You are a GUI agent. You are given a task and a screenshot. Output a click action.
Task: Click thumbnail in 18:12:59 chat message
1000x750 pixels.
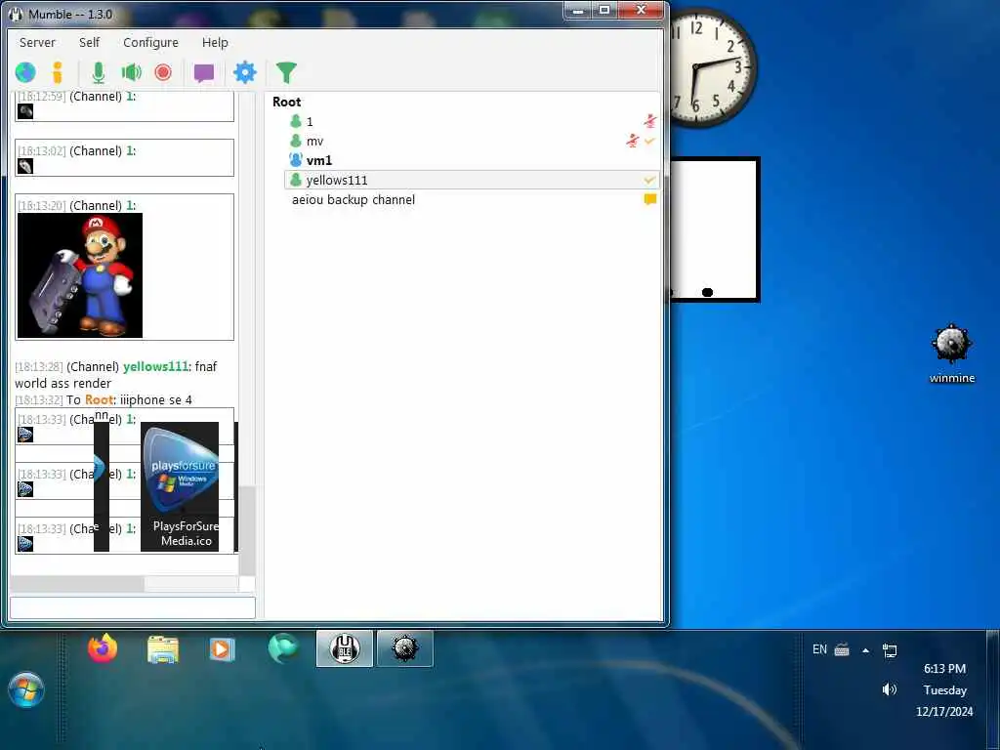point(24,111)
